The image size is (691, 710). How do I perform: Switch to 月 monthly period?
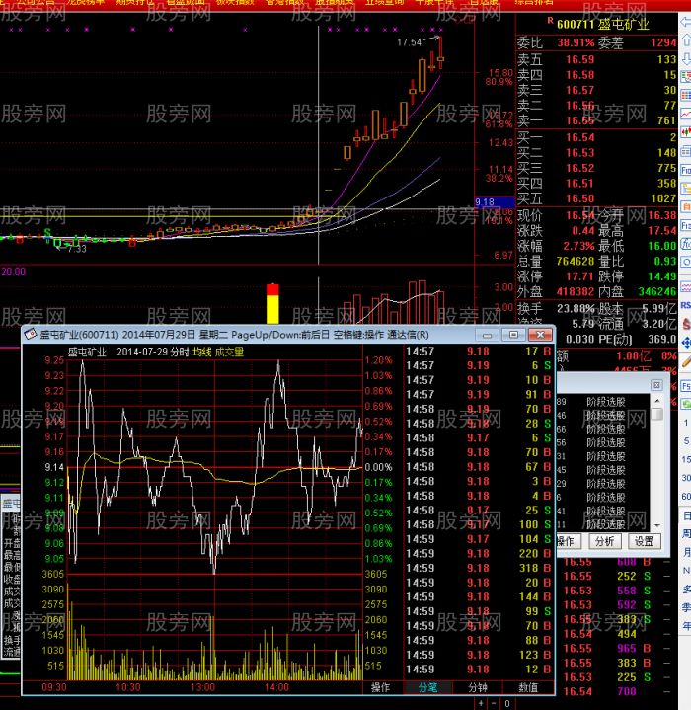coord(686,552)
